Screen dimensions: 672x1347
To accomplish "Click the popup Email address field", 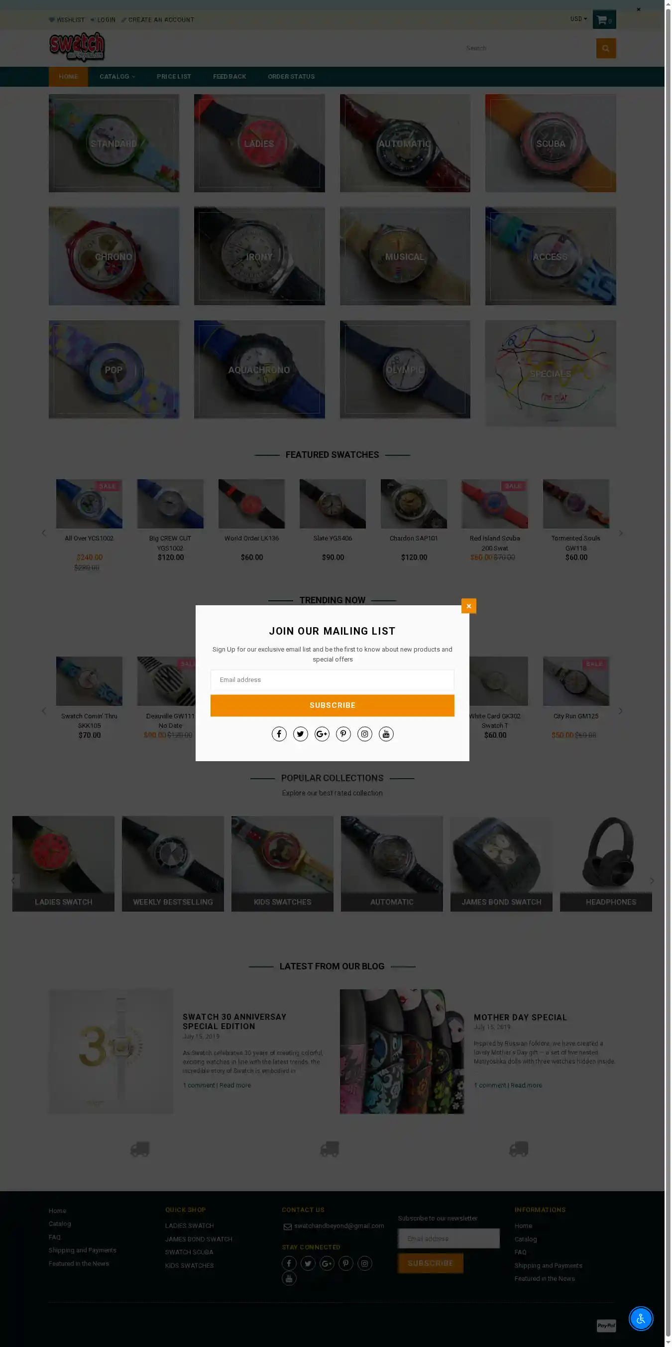I will click(x=333, y=680).
